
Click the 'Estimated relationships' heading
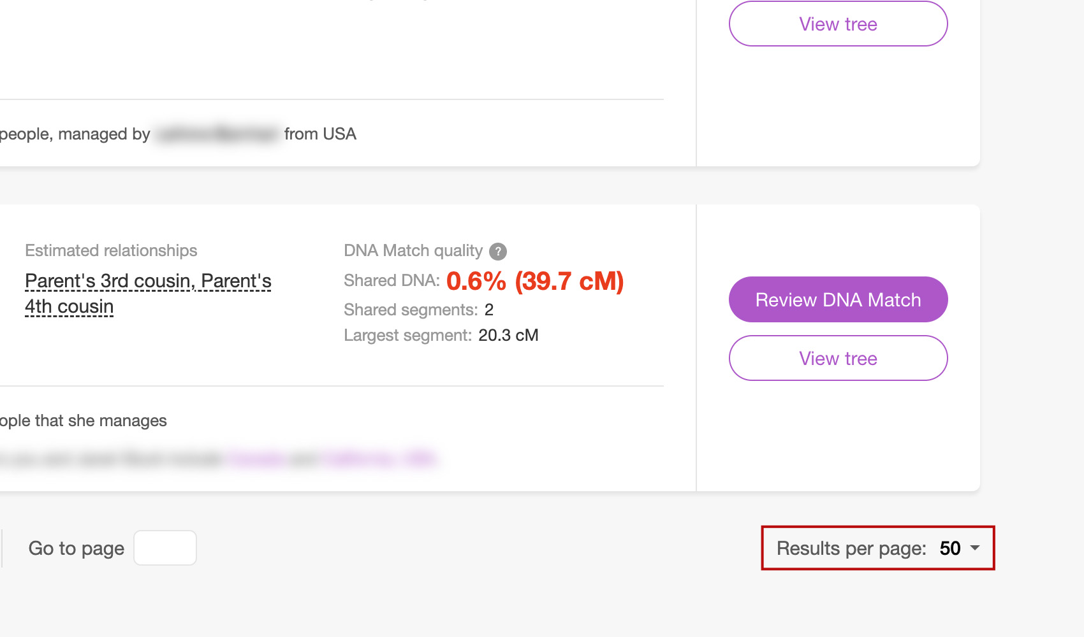(x=111, y=251)
